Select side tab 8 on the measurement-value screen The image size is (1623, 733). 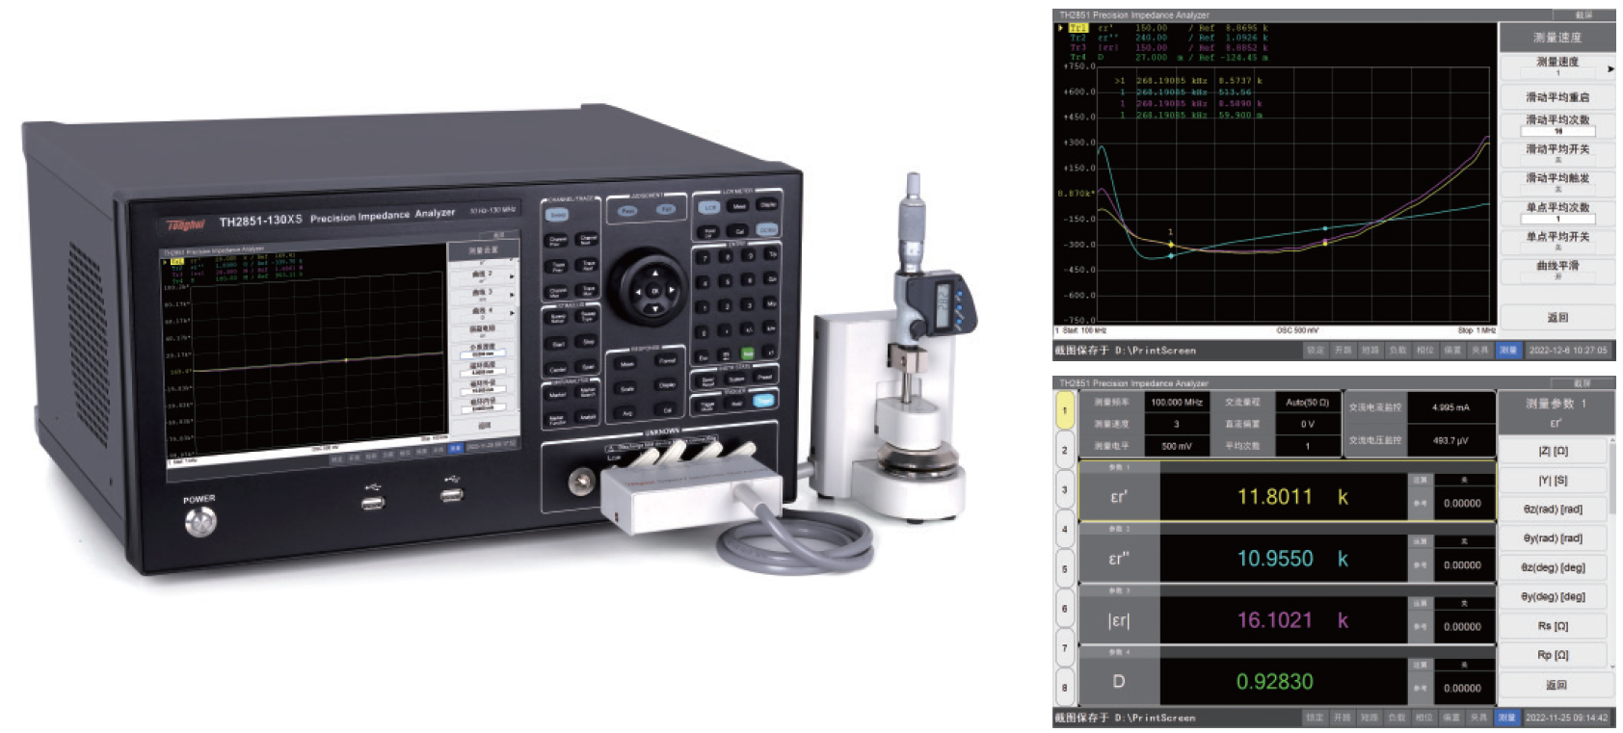click(1064, 688)
